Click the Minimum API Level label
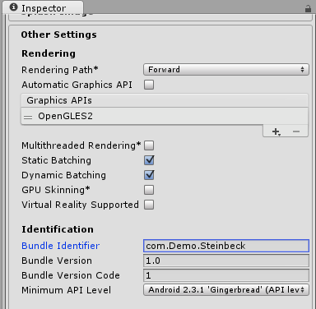The width and height of the screenshot is (316, 309). (x=66, y=290)
